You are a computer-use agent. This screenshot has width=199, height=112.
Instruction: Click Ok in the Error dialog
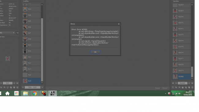[95, 52]
